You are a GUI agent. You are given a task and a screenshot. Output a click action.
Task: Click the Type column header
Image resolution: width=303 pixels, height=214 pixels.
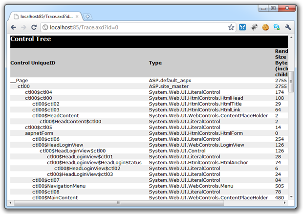pos(155,63)
